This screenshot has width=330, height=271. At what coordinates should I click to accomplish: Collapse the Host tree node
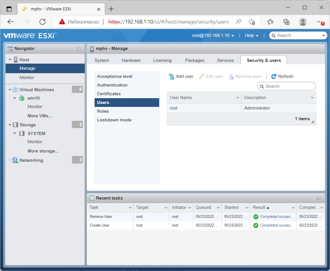pyautogui.click(x=10, y=60)
